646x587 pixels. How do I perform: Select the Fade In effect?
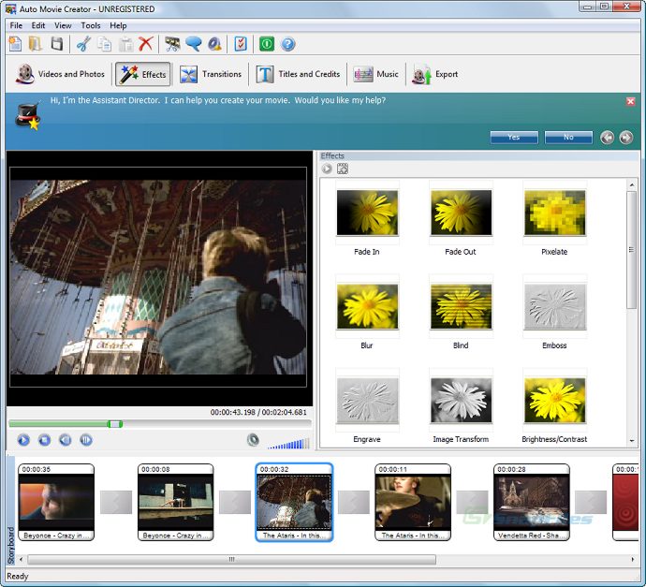point(367,219)
